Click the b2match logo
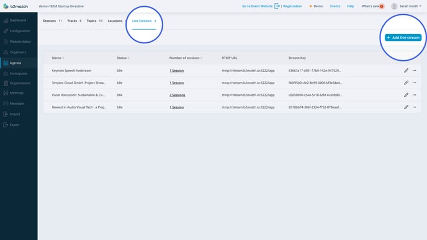The image size is (427, 240). point(16,6)
